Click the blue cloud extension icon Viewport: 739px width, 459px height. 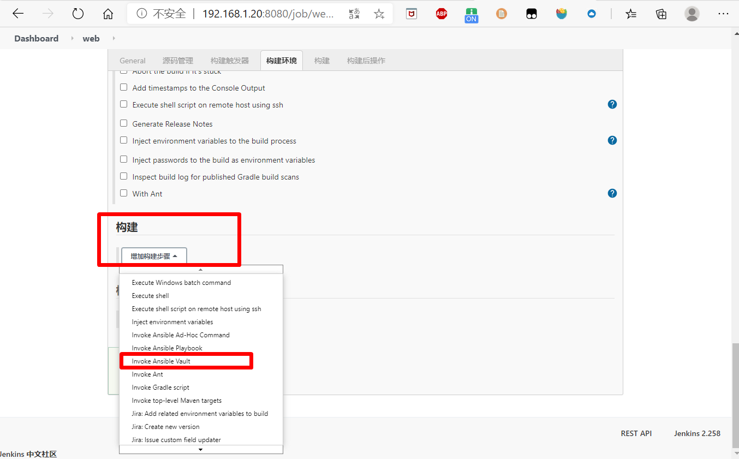point(592,14)
